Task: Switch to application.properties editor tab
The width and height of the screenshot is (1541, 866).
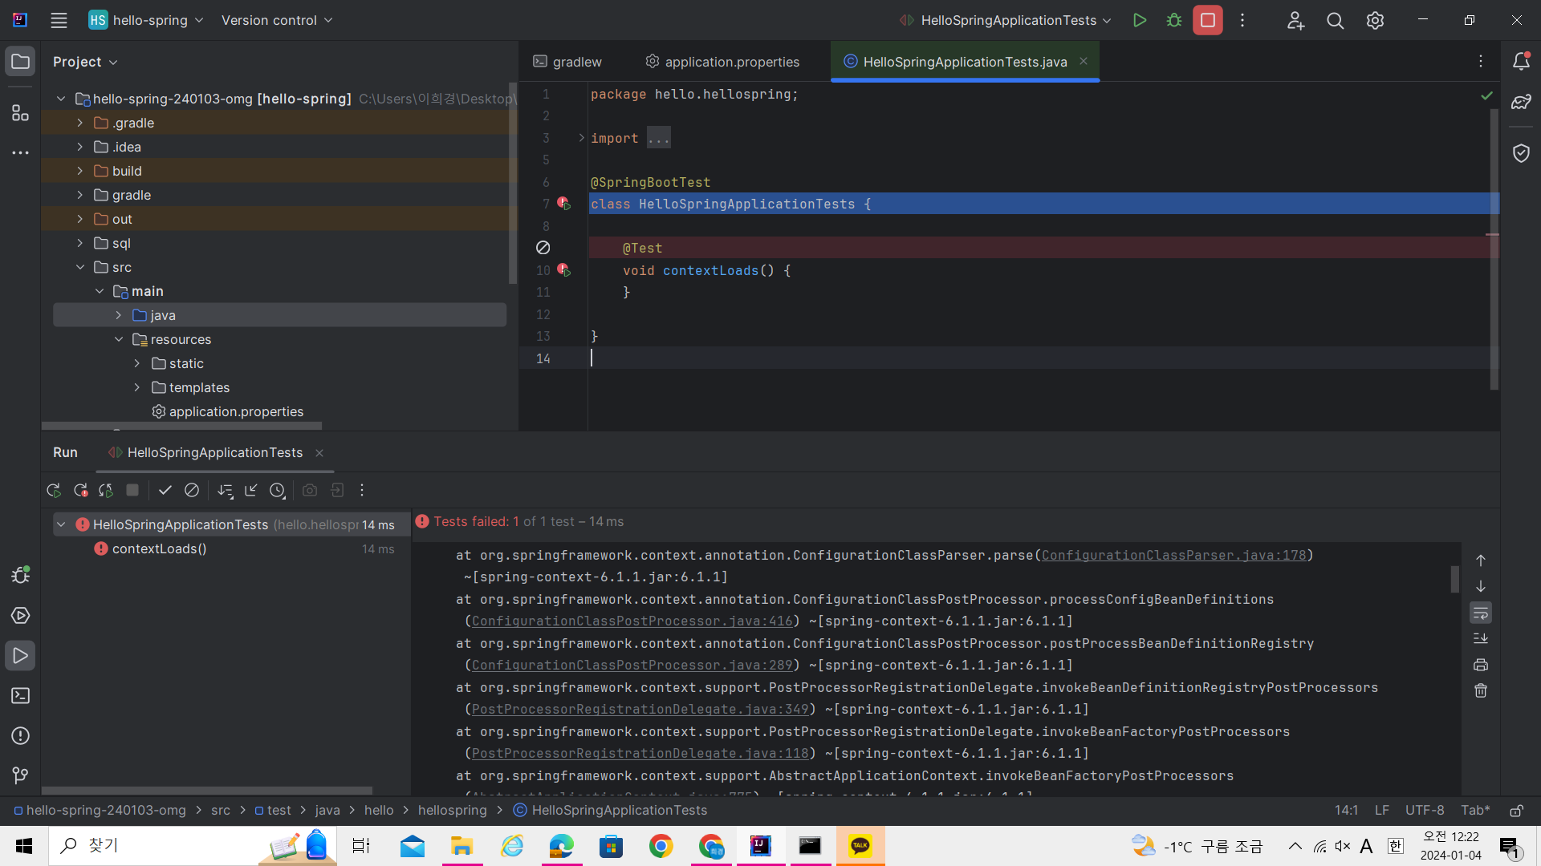Action: (722, 62)
